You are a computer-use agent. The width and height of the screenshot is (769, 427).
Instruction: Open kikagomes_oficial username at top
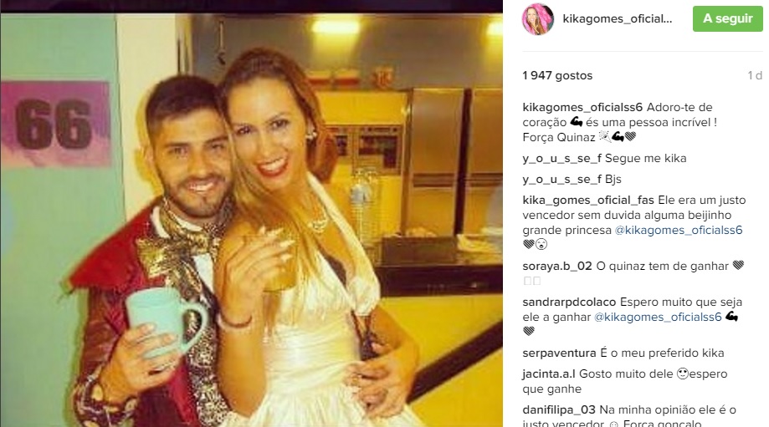click(618, 18)
